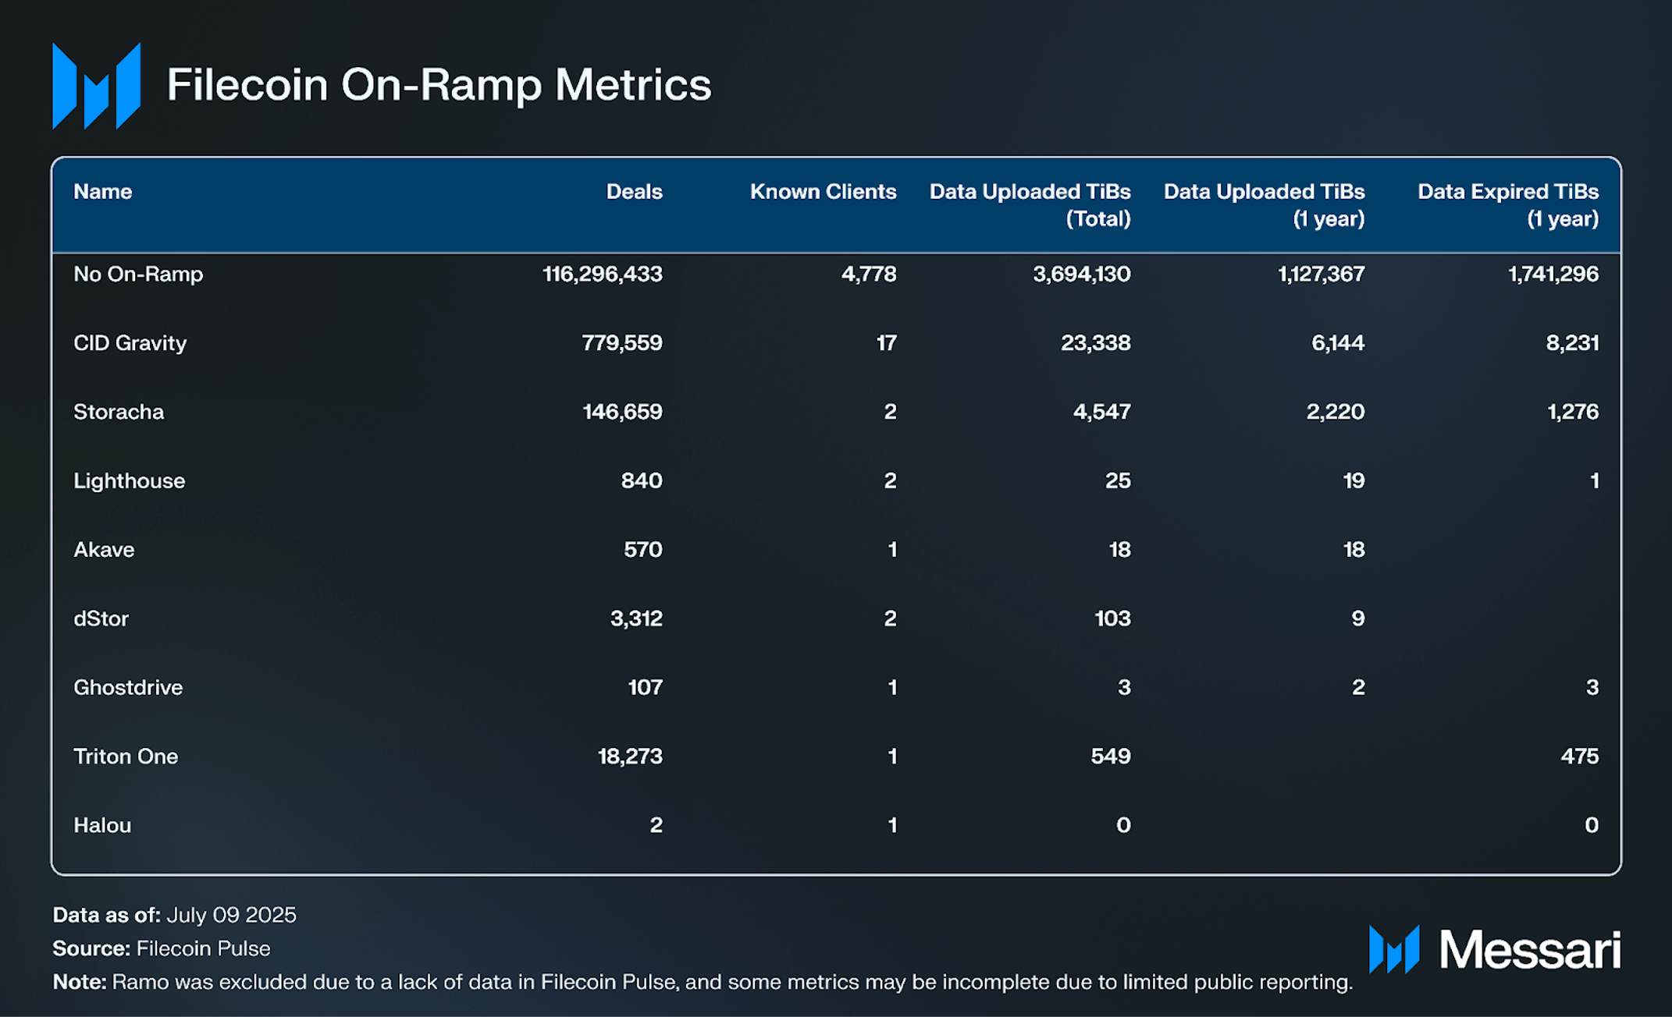Image resolution: width=1672 pixels, height=1017 pixels.
Task: Click the Name column header
Action: [x=102, y=192]
